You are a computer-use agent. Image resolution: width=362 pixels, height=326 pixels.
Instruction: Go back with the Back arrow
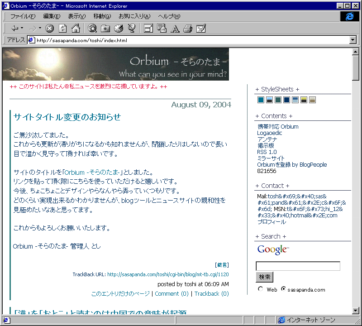[15, 29]
